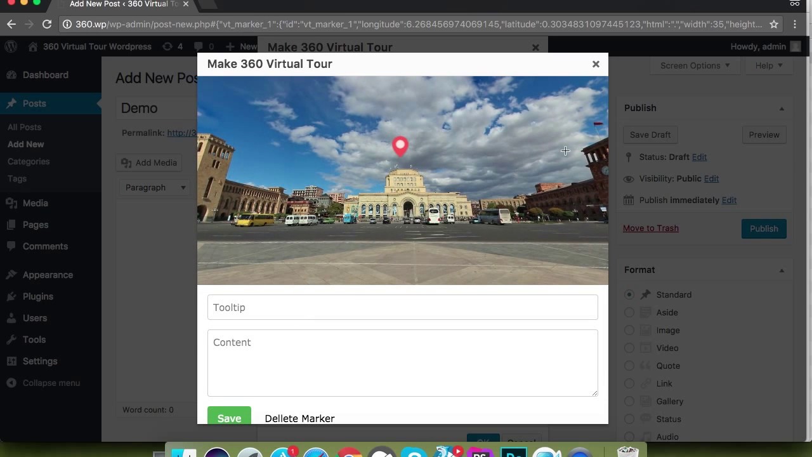The height and width of the screenshot is (457, 812).
Task: Select the Status post format
Action: click(629, 419)
